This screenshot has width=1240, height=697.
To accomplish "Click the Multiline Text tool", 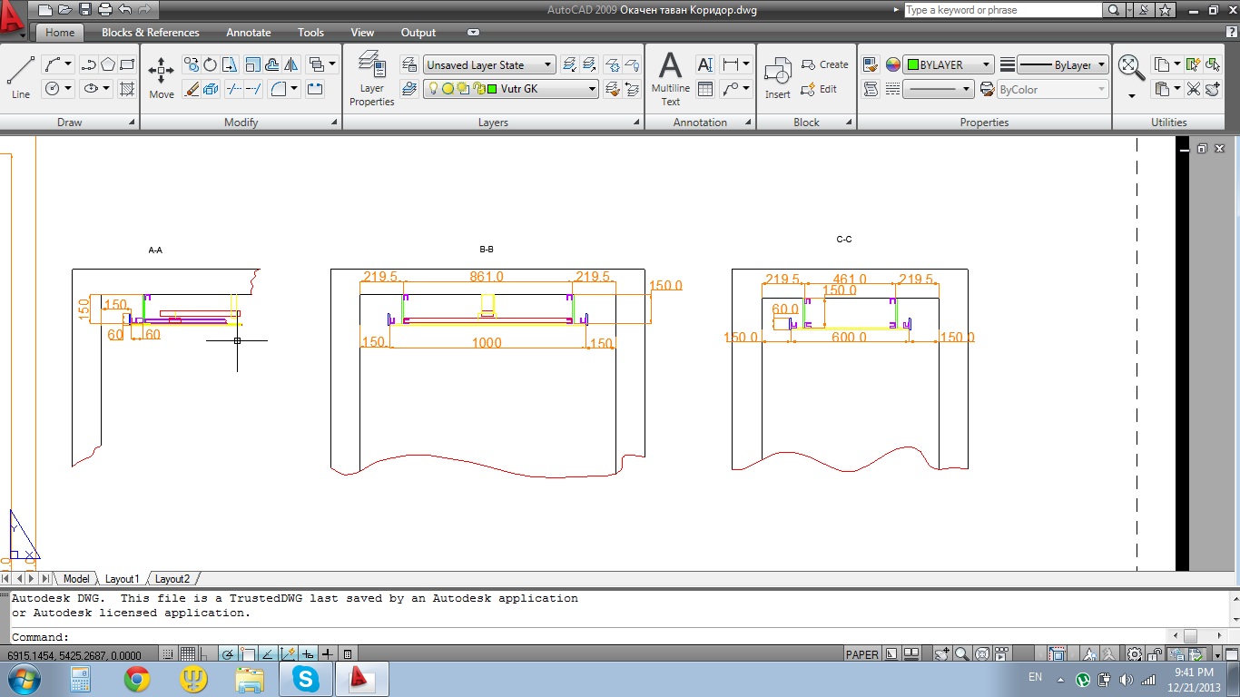I will click(x=670, y=76).
